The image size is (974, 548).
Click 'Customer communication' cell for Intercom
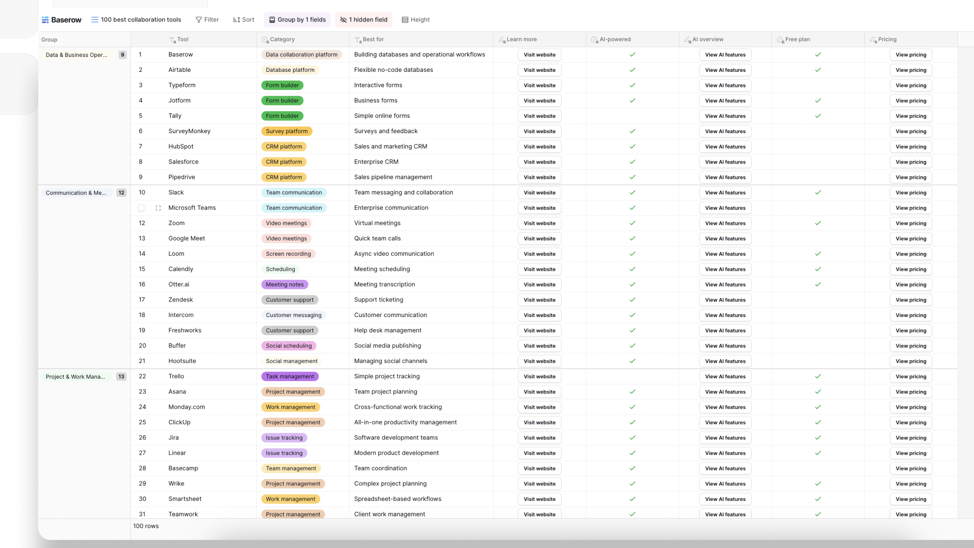(x=421, y=315)
